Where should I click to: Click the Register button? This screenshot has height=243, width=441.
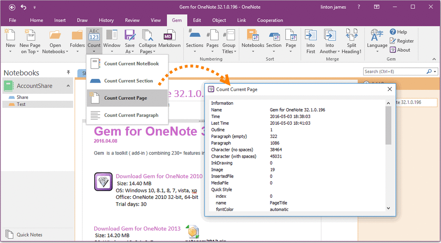tap(401, 40)
